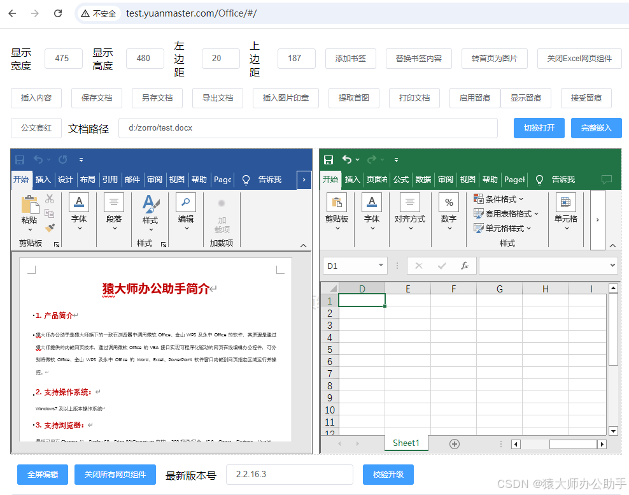Open the Excel Name Box dropdown arrow

381,266
